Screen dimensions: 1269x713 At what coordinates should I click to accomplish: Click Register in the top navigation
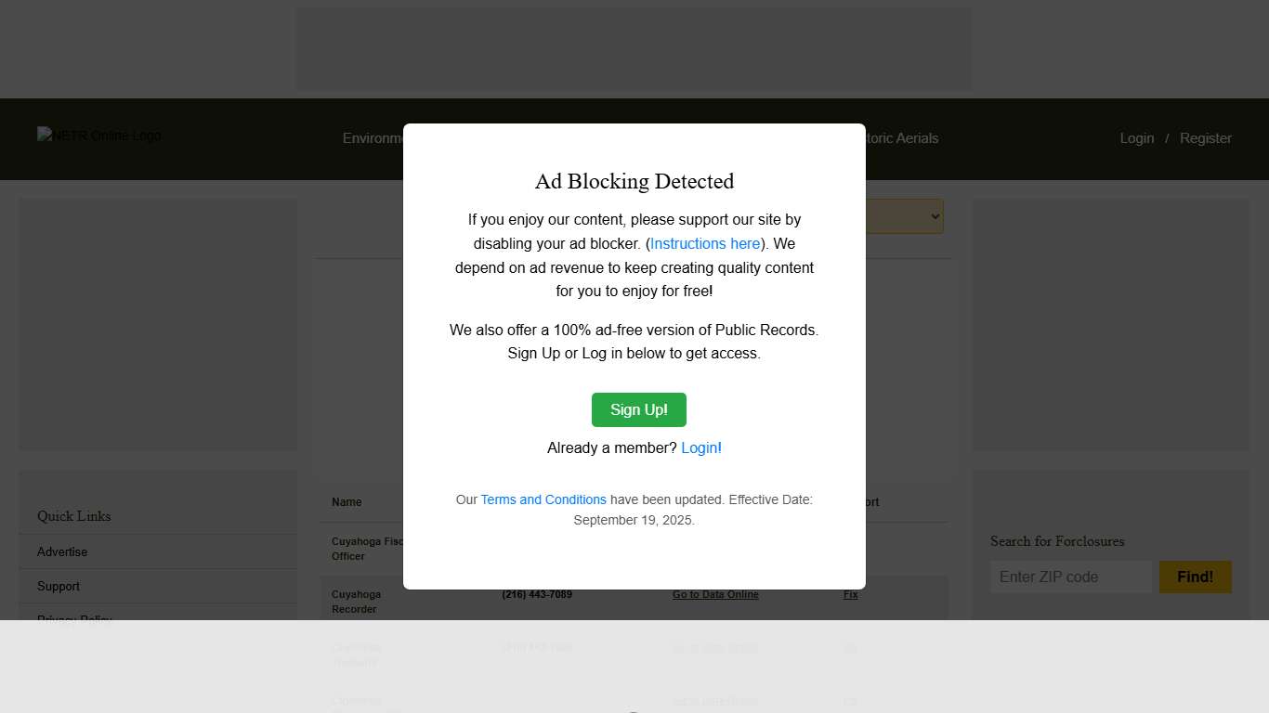(1206, 137)
